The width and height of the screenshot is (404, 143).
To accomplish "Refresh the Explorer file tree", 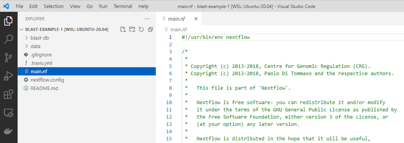I will (141, 30).
